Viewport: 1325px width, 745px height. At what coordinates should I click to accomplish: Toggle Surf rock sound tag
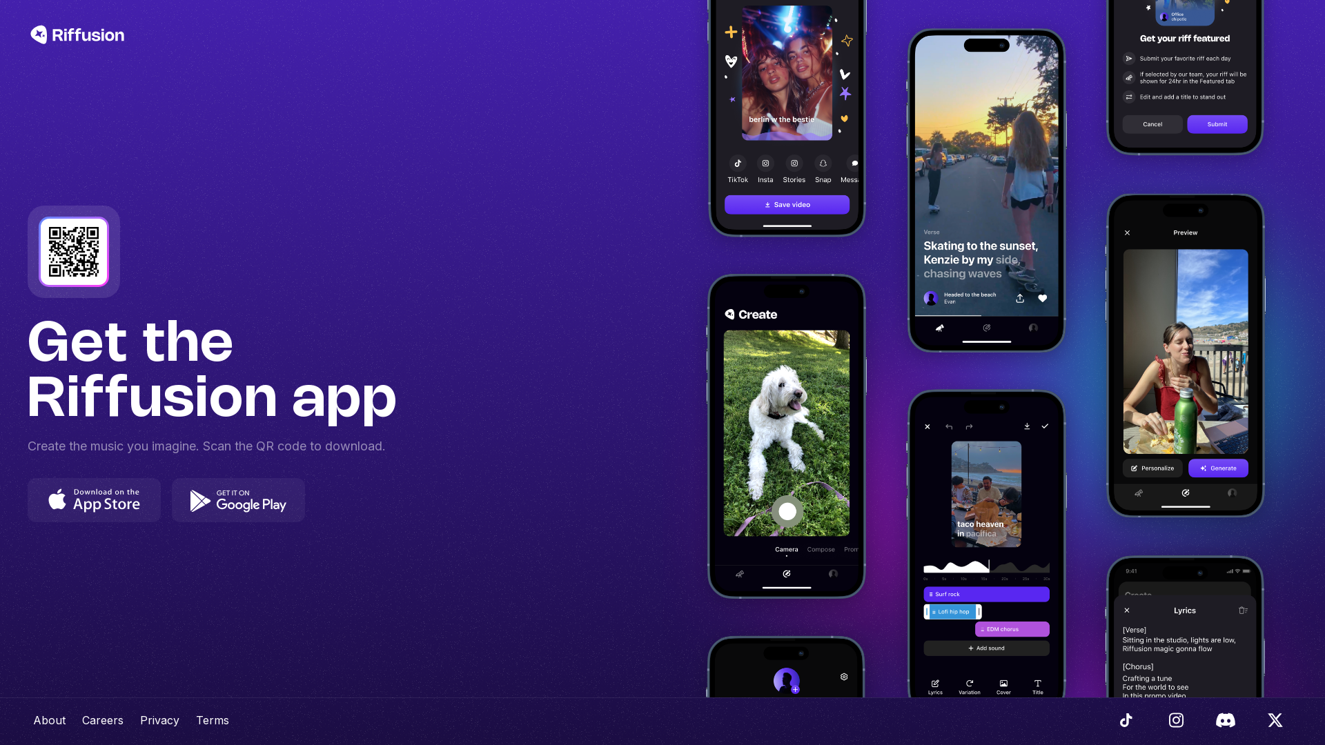pos(986,594)
